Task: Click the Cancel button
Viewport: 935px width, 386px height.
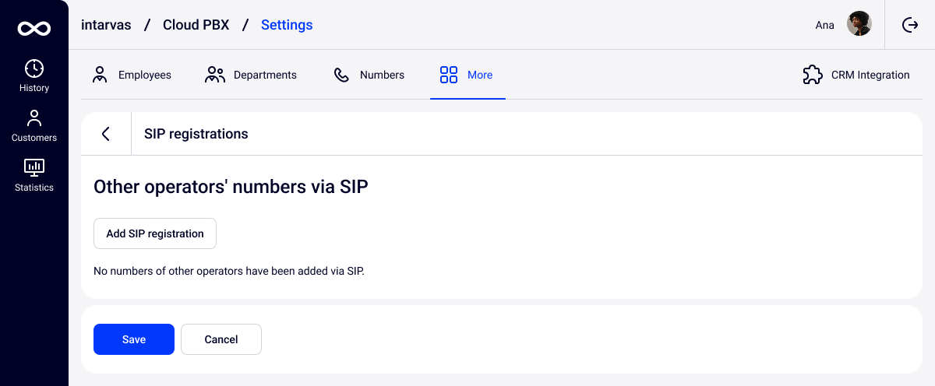Action: pos(221,339)
